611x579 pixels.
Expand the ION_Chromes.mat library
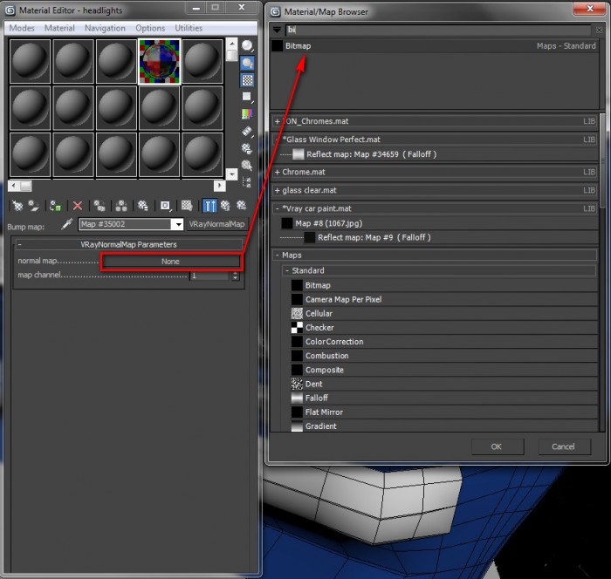click(x=277, y=121)
